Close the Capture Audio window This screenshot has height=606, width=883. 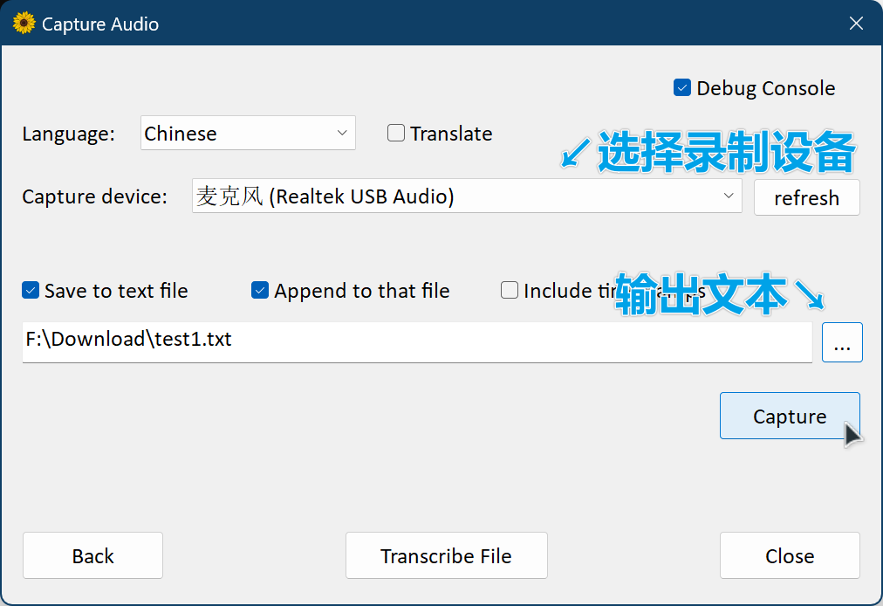coord(856,24)
